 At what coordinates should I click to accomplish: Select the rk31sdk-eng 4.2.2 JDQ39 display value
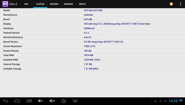click(117, 24)
